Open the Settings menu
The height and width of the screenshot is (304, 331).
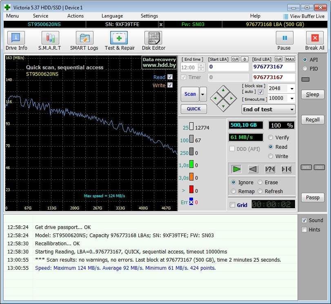click(x=149, y=16)
